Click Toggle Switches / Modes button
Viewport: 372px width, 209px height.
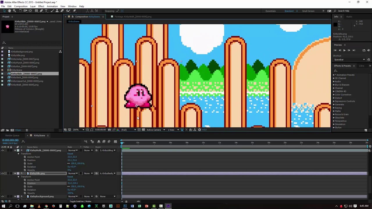(x=81, y=201)
